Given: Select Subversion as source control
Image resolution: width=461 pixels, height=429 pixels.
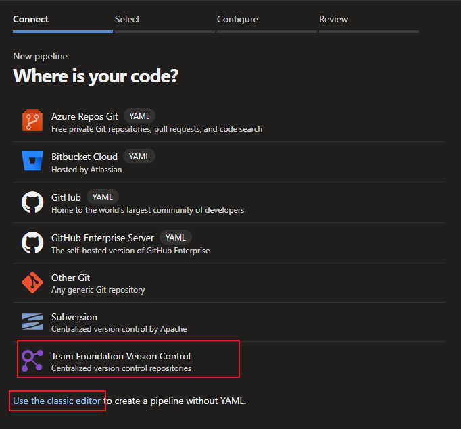Looking at the screenshot, I should click(229, 322).
